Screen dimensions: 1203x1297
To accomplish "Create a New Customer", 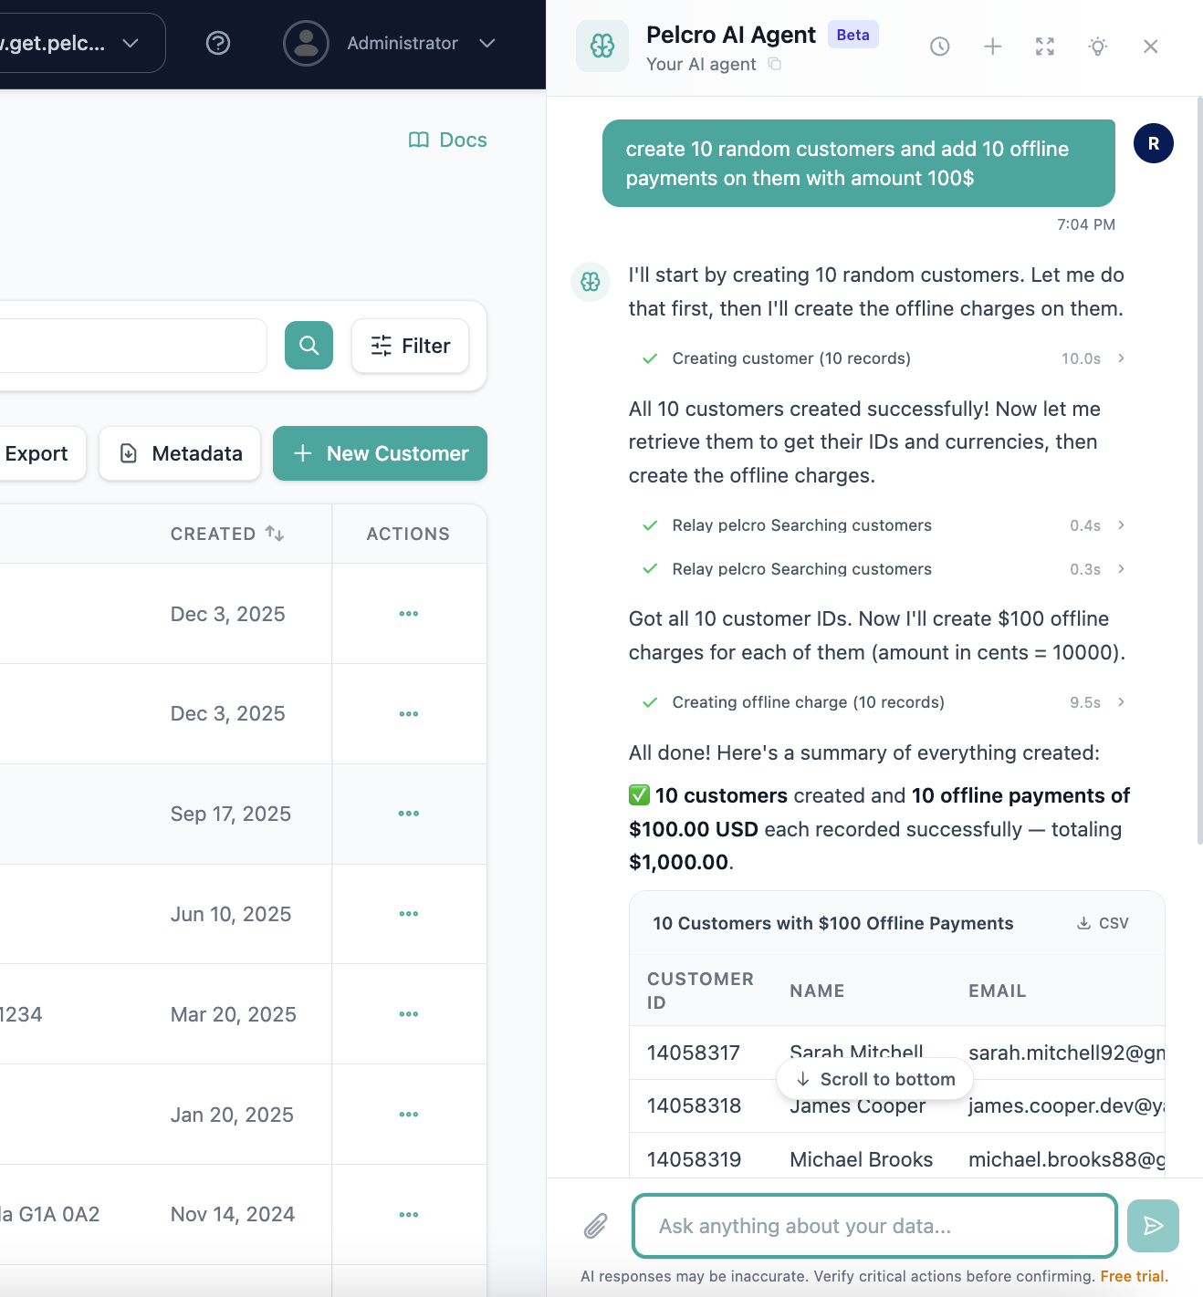I will click(x=380, y=453).
